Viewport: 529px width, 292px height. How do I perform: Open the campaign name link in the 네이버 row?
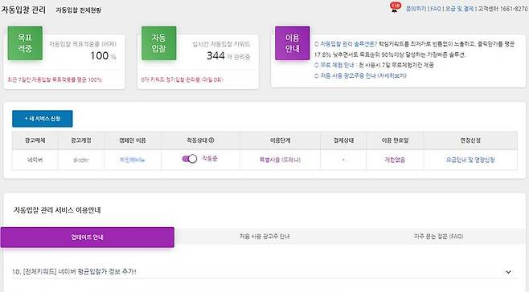pos(132,160)
